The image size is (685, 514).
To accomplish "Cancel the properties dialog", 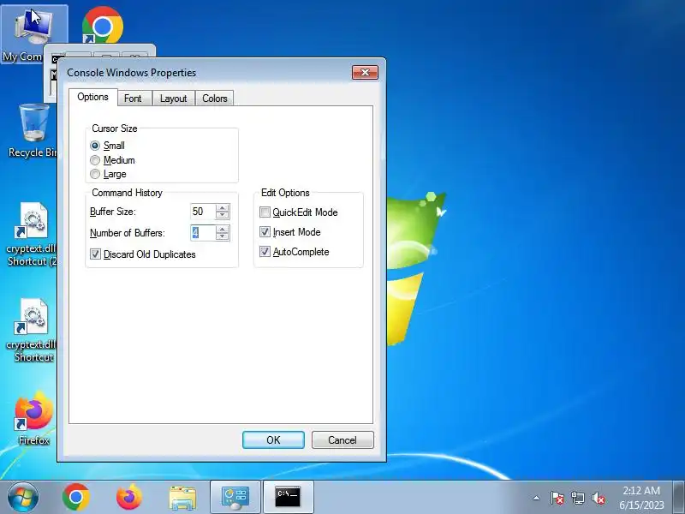I will pos(342,439).
